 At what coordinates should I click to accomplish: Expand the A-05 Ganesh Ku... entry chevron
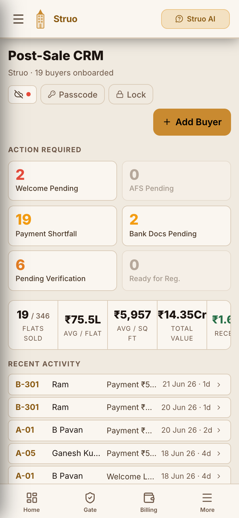coord(219,454)
